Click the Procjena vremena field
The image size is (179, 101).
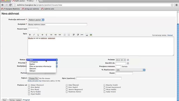pos(118,66)
